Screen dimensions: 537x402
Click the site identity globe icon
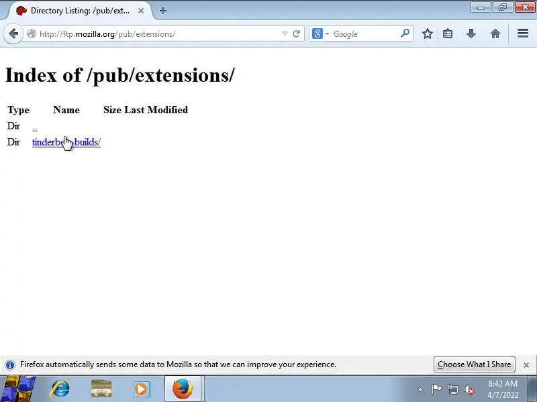pos(32,34)
